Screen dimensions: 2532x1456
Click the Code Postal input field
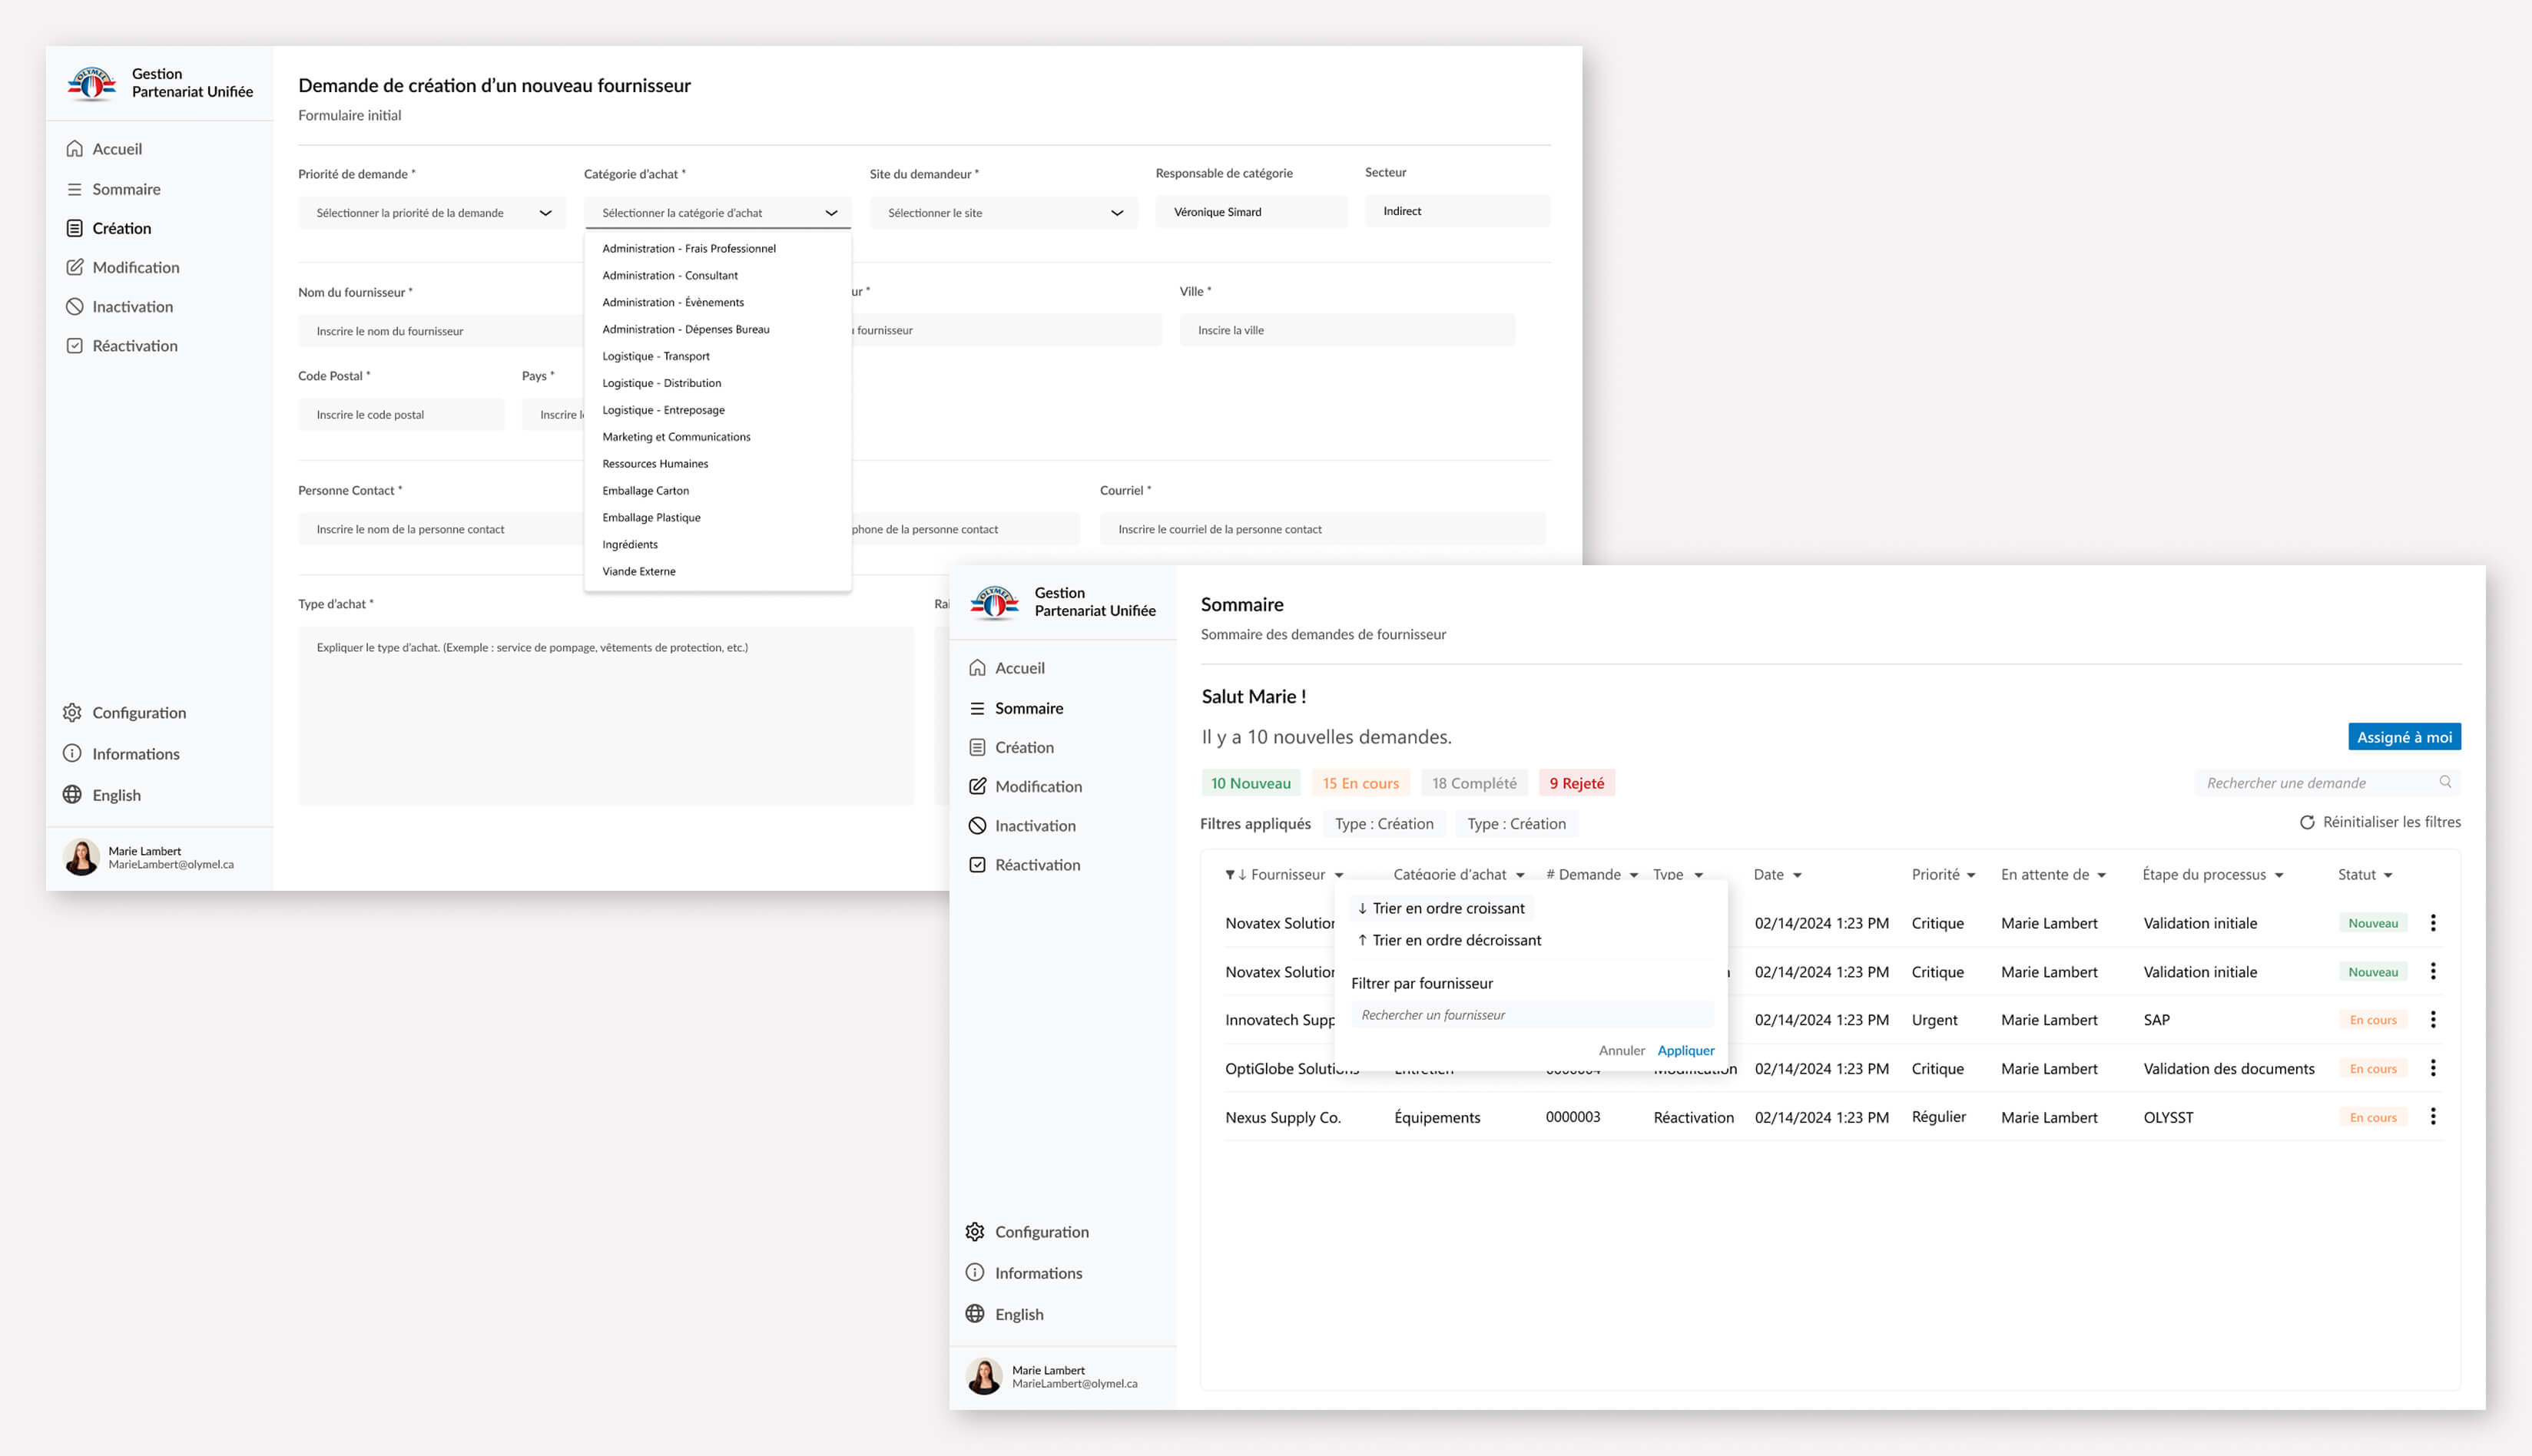(401, 415)
